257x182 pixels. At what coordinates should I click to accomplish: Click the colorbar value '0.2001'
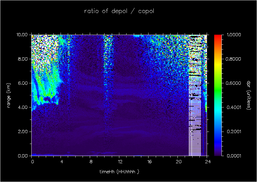point(233,132)
